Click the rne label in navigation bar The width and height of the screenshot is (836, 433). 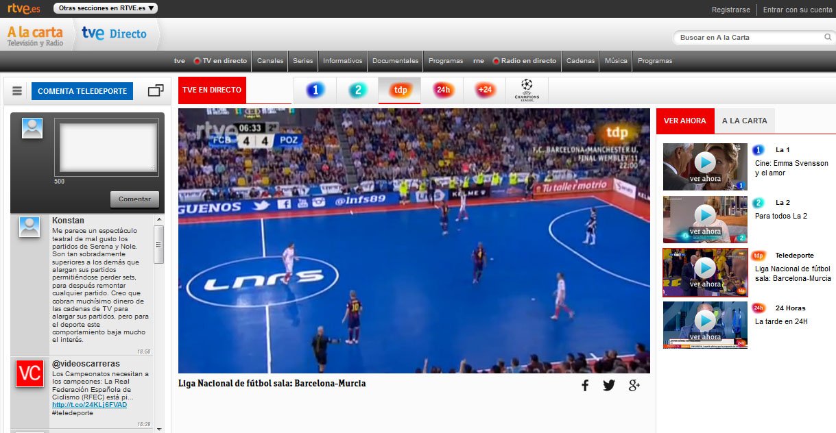[x=479, y=61]
